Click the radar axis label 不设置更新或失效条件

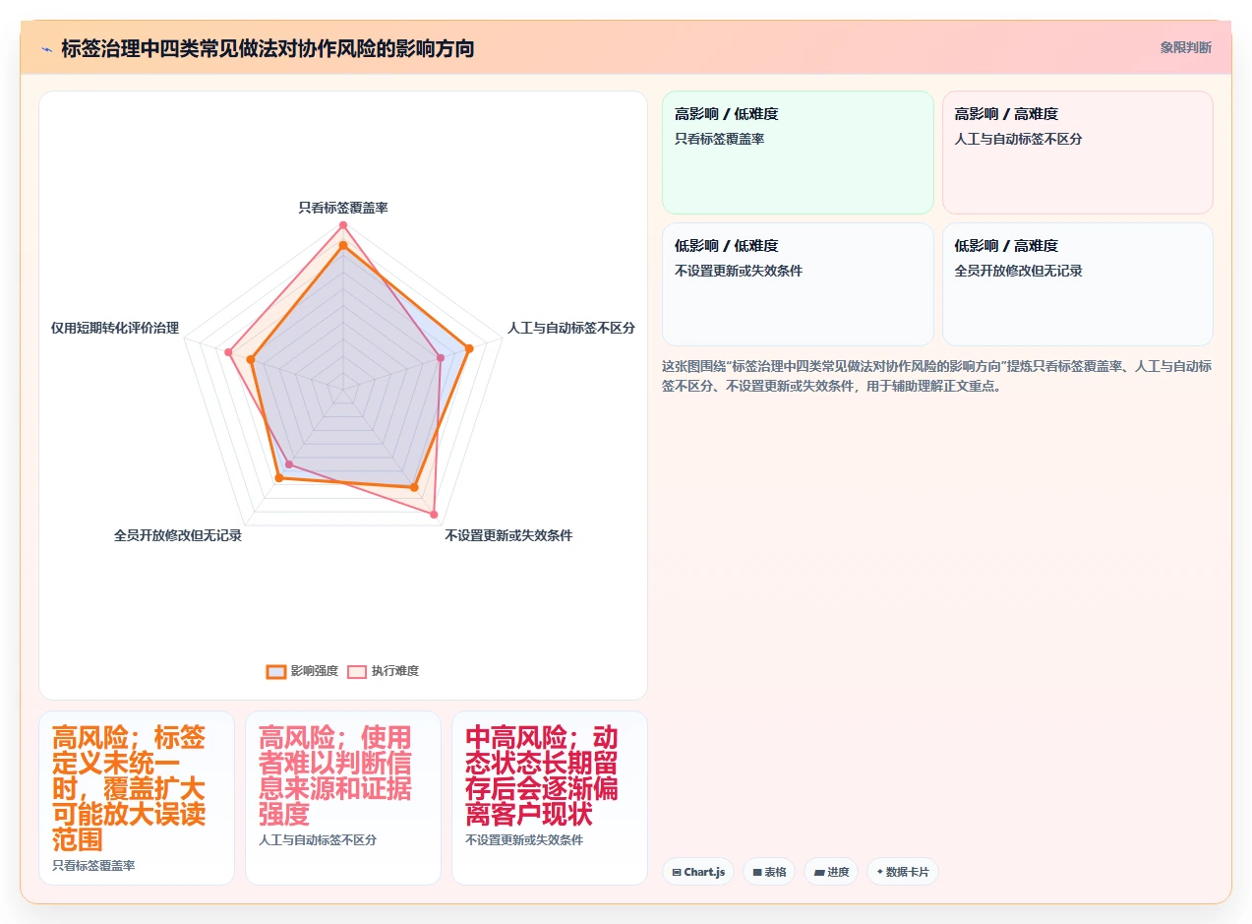508,535
